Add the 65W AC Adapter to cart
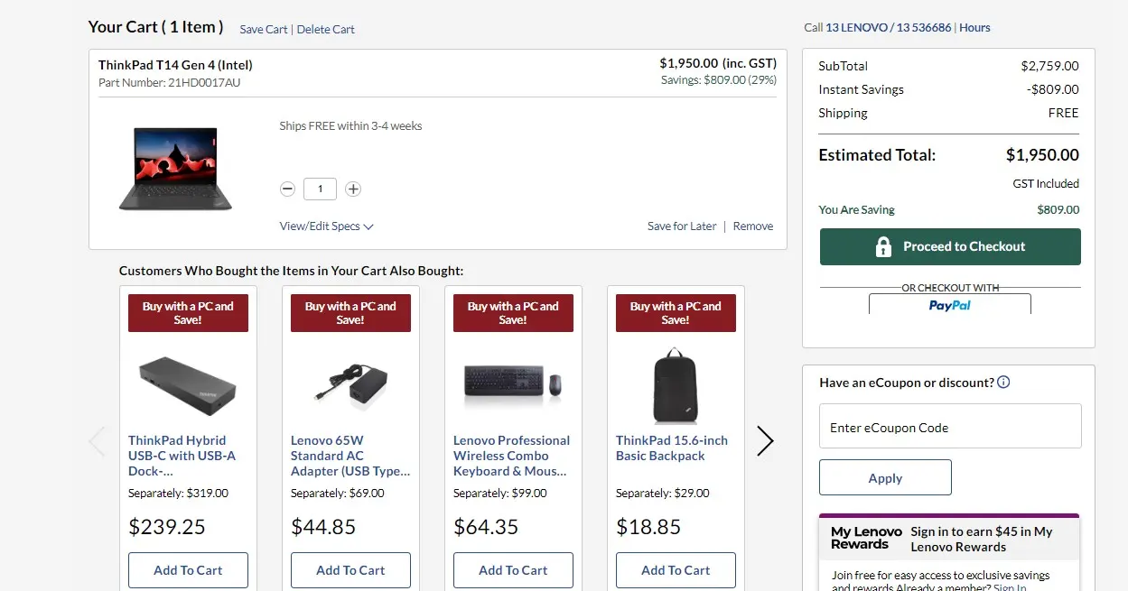Viewport: 1128px width, 591px height. pyautogui.click(x=350, y=570)
